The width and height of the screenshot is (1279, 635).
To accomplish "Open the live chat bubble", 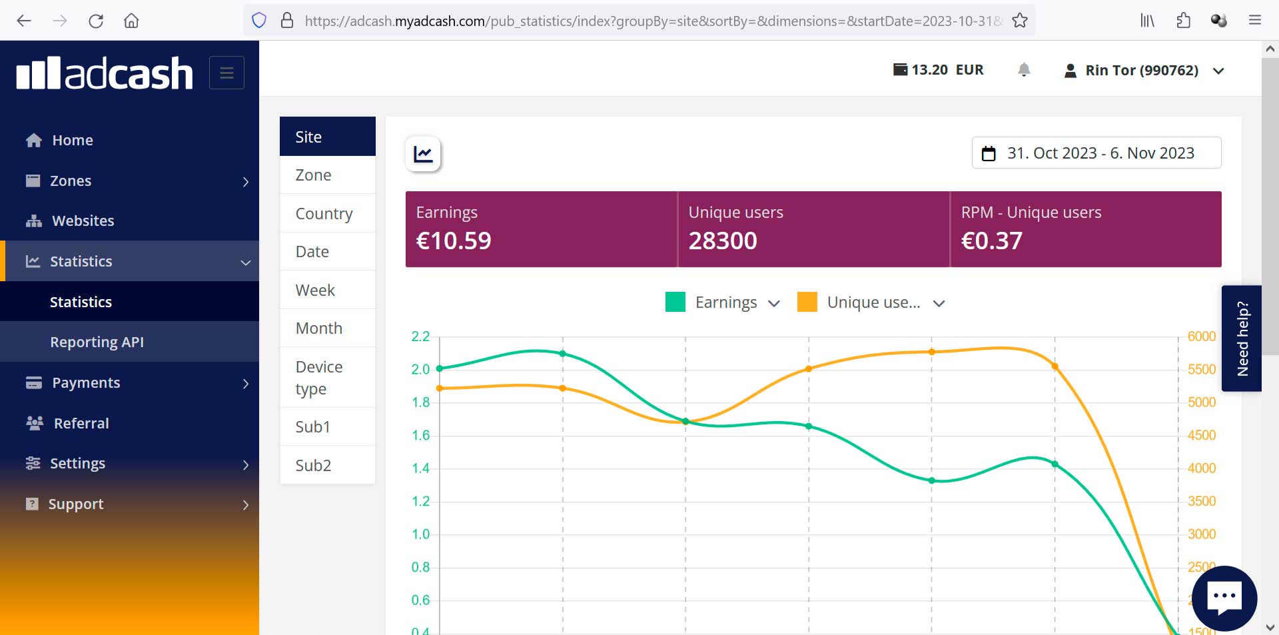I will click(x=1224, y=598).
